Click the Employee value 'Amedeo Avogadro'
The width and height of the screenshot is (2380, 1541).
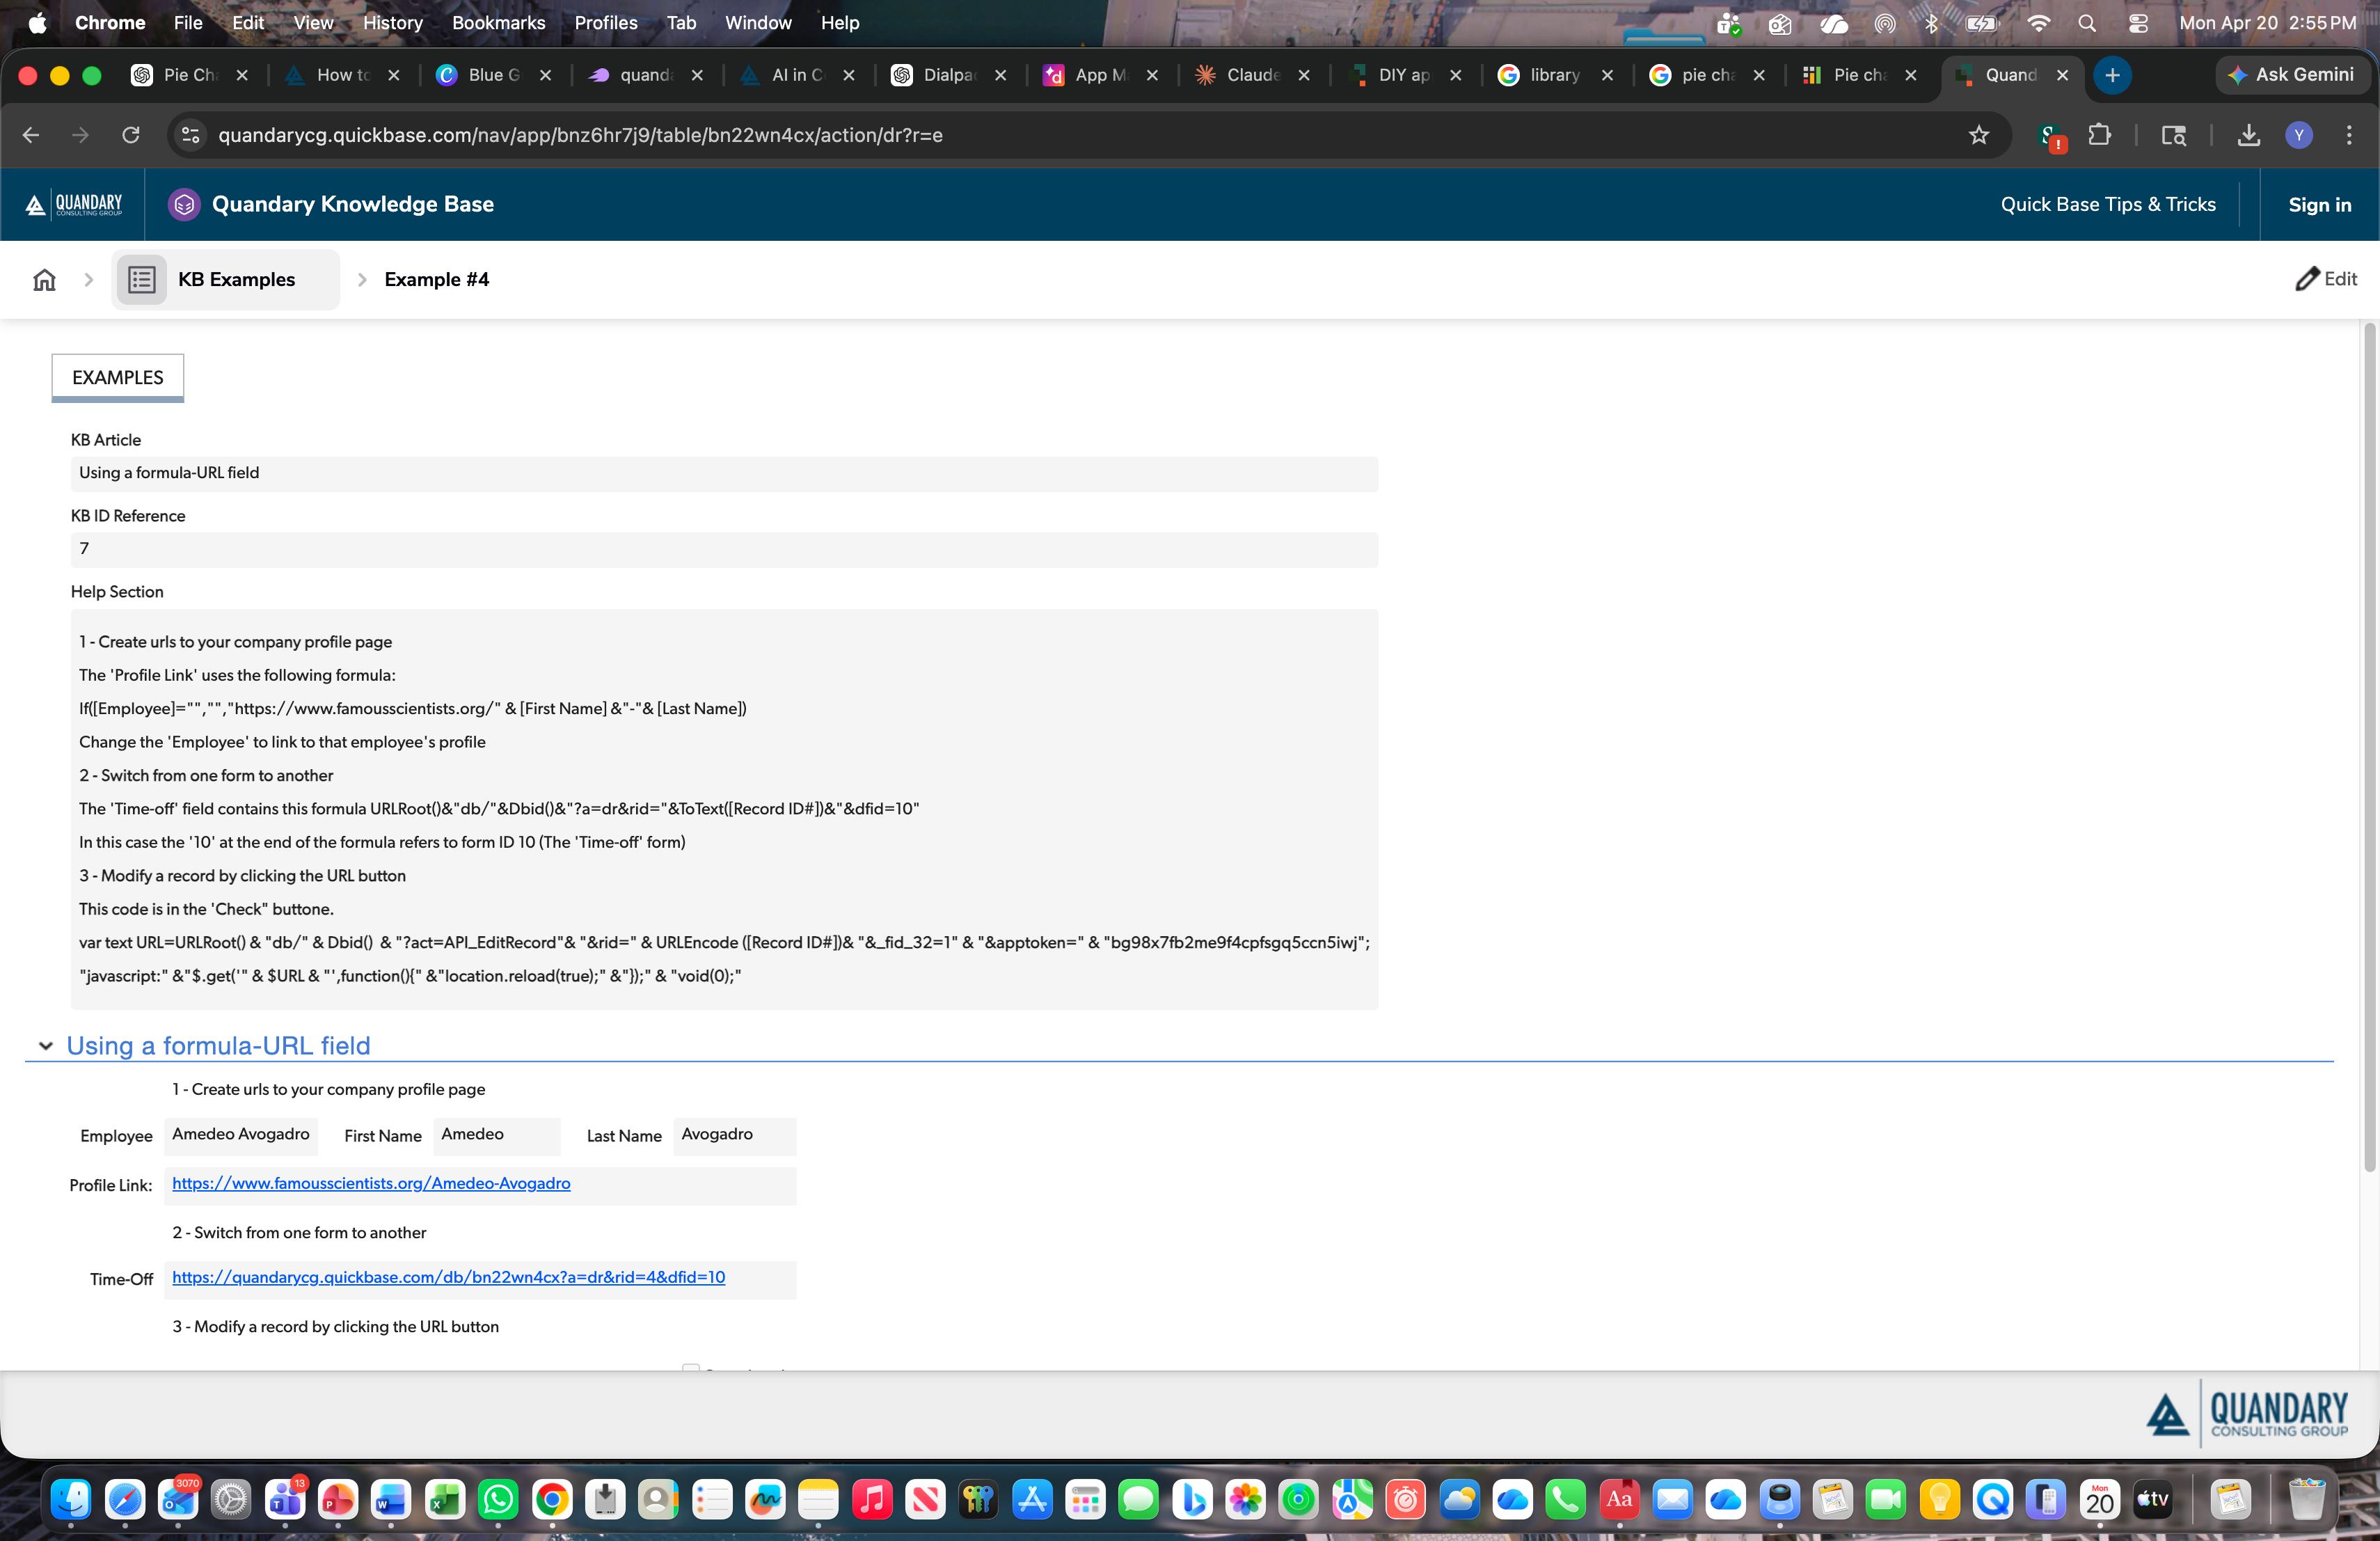coord(241,1135)
